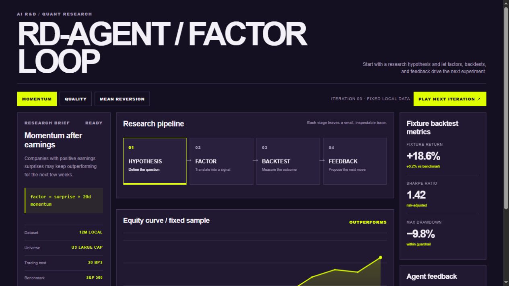
Task: Select the 01 Hypothesis pipeline stage
Action: (x=155, y=161)
